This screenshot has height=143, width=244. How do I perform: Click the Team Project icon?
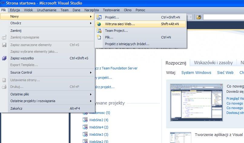click(99, 31)
